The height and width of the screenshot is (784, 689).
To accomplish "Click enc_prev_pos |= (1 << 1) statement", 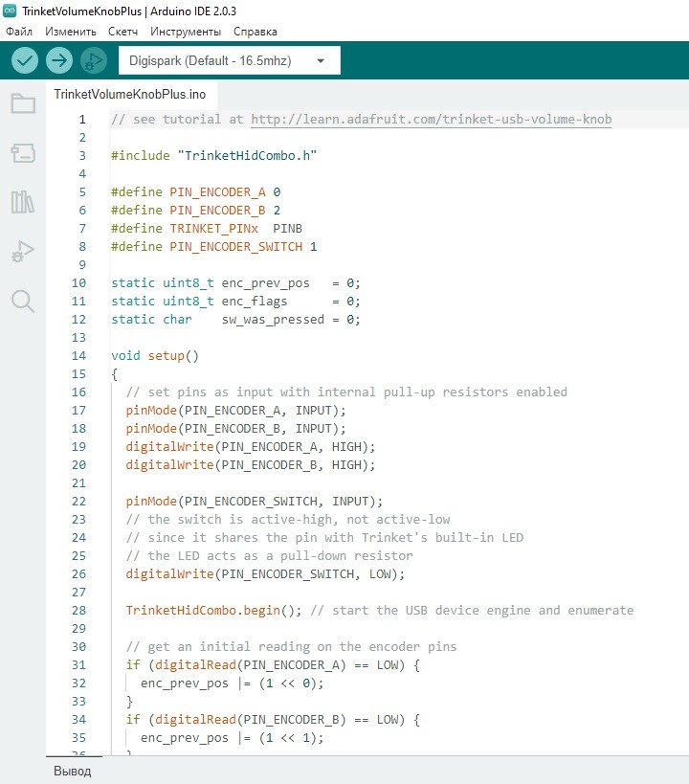I will pyautogui.click(x=232, y=738).
